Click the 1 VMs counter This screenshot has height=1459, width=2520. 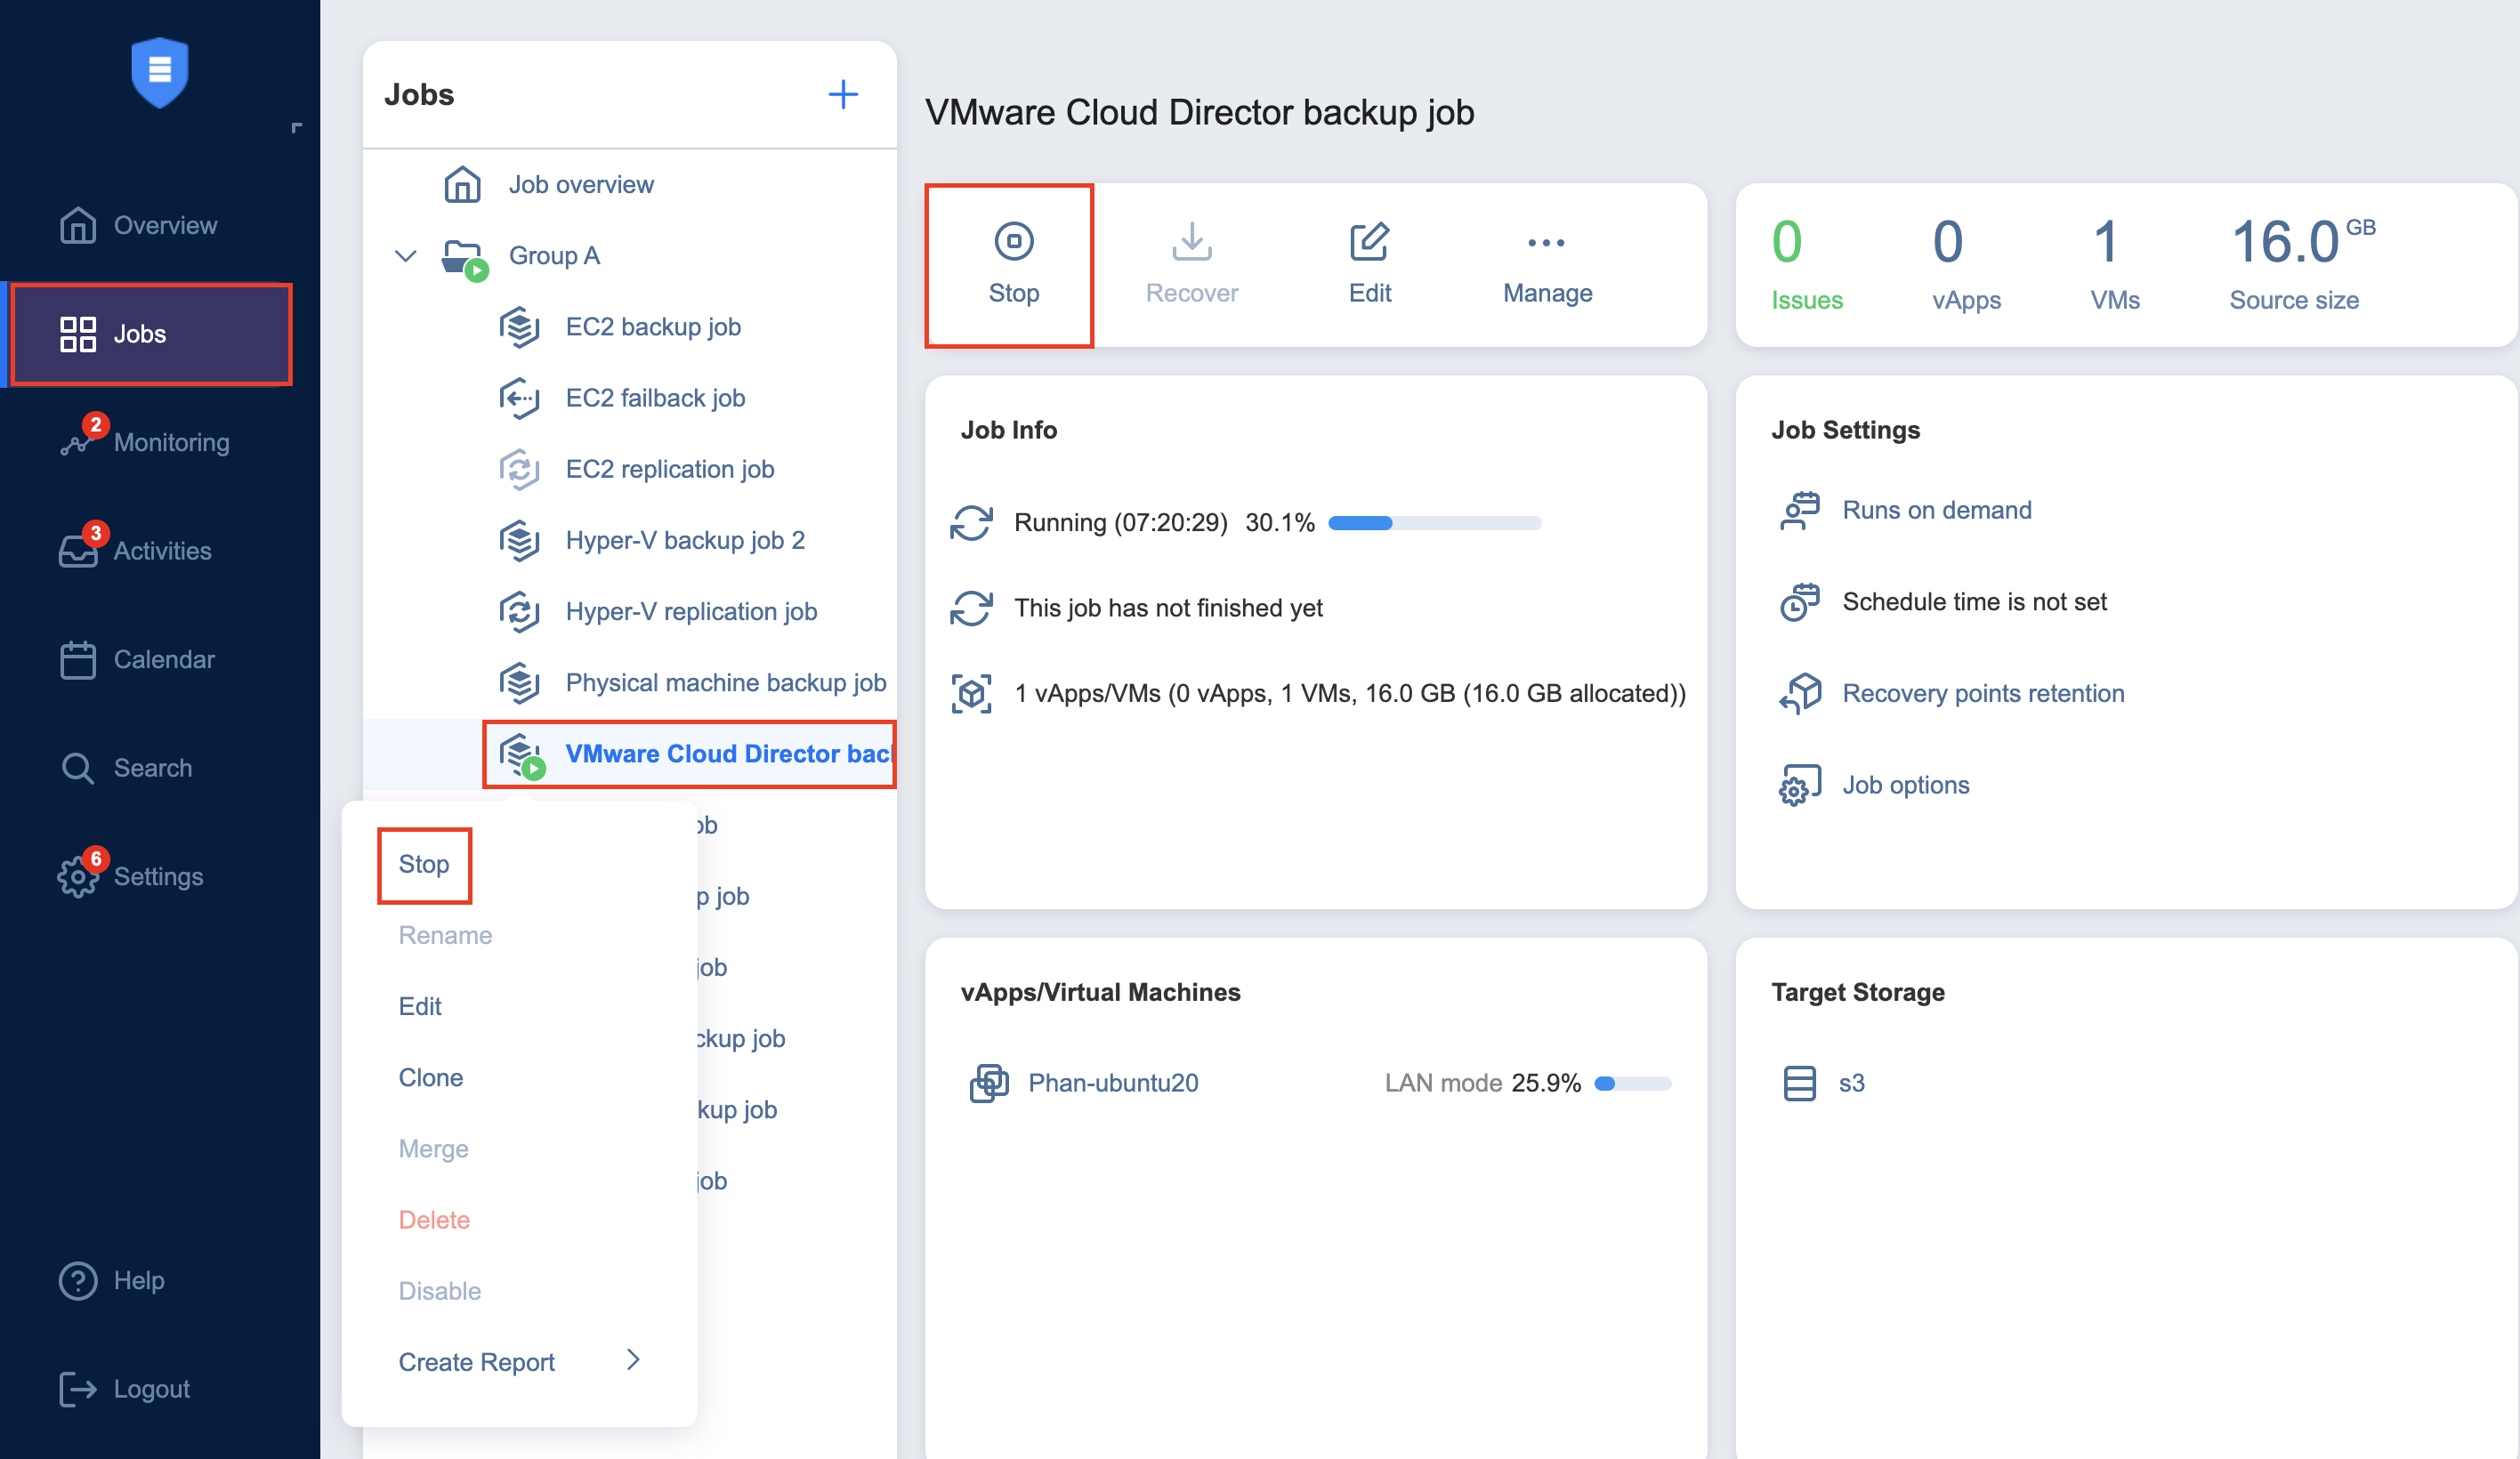click(x=2114, y=265)
